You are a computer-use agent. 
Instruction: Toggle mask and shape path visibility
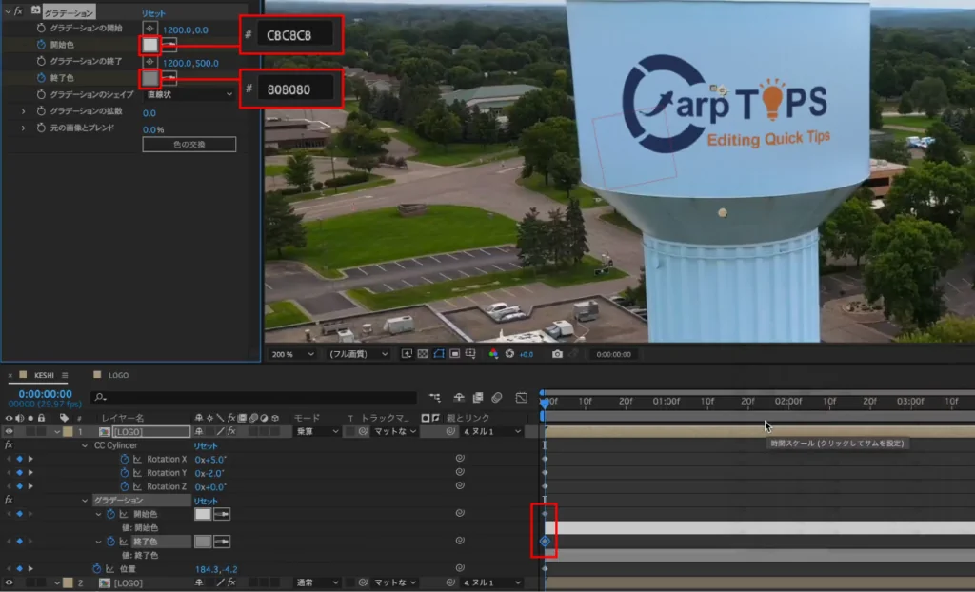pyautogui.click(x=439, y=354)
